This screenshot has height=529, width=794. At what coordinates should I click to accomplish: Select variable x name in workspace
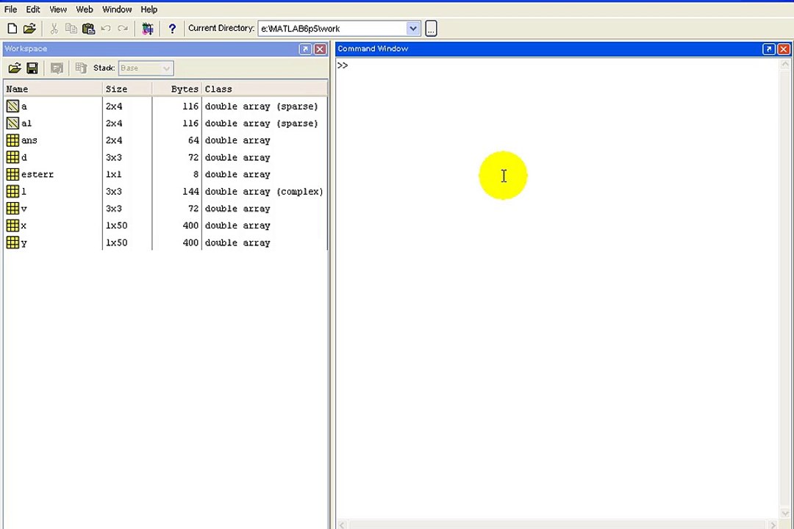[x=24, y=226]
